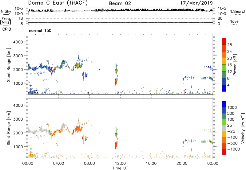The width and height of the screenshot is (246, 170).
Task: Click the "500" velocity colorbar value
Action: (231, 114)
